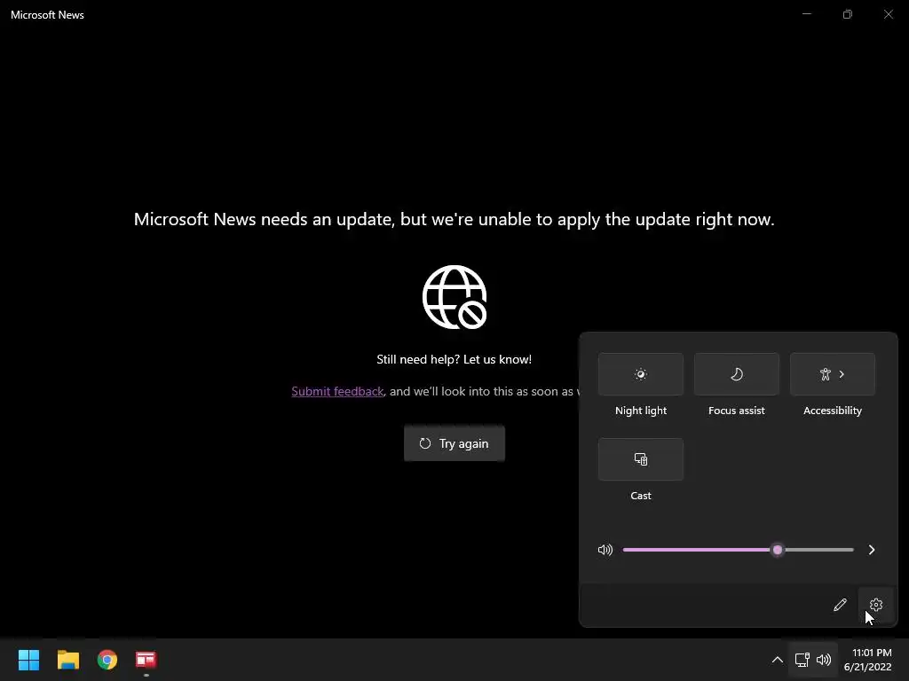
Task: Click the globe blocked connection icon
Action: 454,297
